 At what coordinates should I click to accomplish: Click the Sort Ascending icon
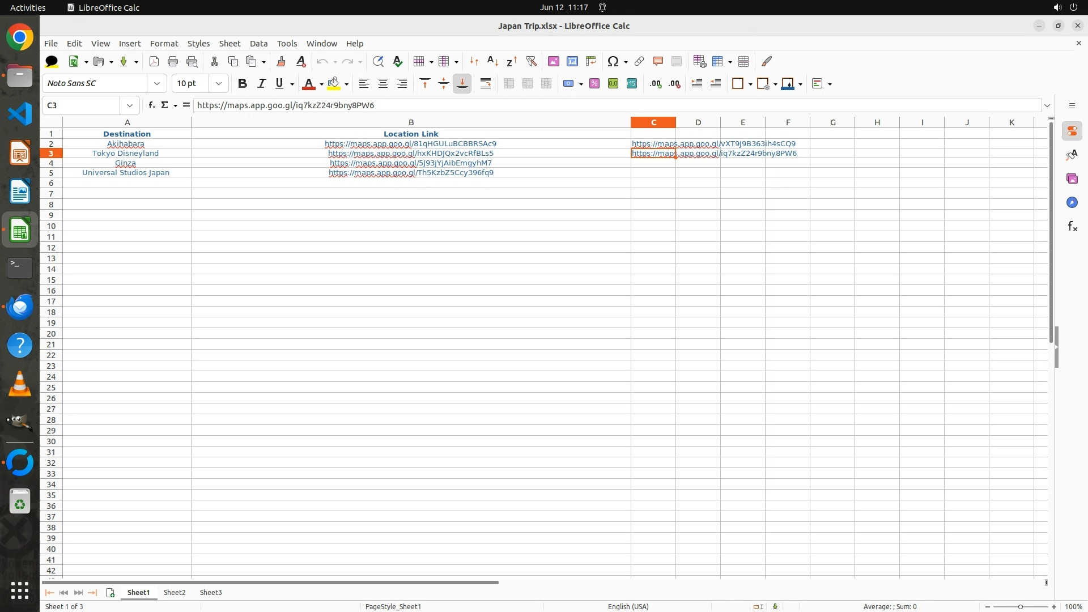(x=492, y=61)
